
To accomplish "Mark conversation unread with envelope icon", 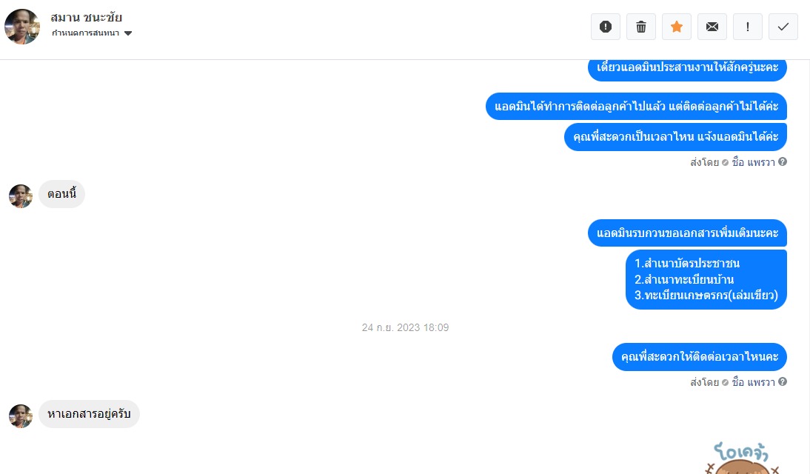I will pyautogui.click(x=712, y=27).
